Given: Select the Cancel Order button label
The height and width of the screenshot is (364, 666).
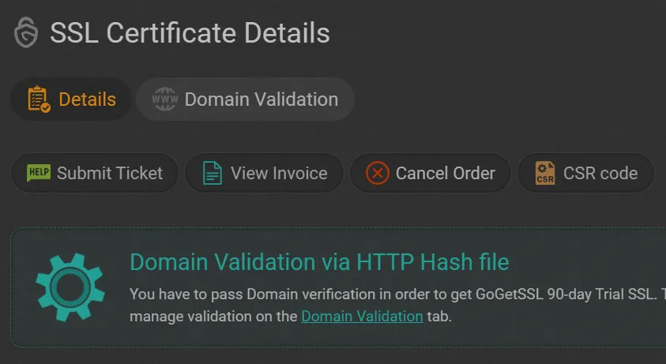Looking at the screenshot, I should click(445, 173).
